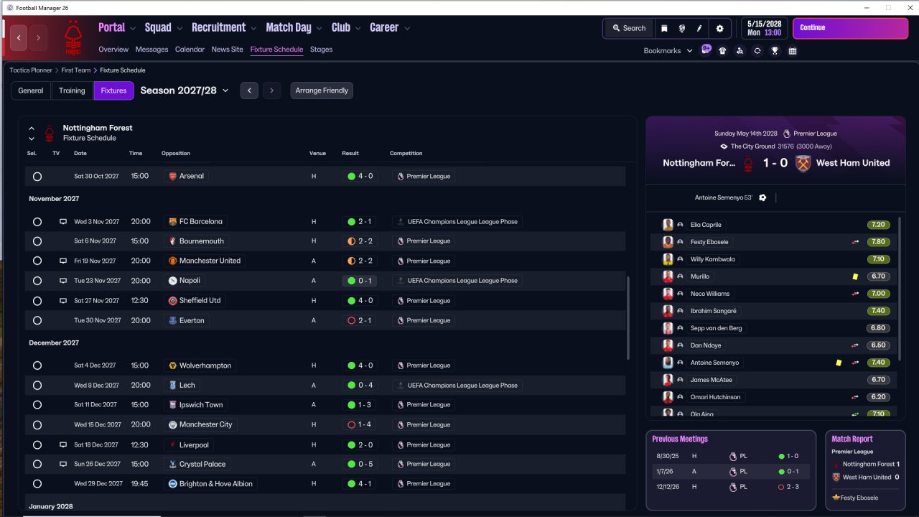This screenshot has height=517, width=919.
Task: Select the Manchester City fixture radio button
Action: (37, 425)
